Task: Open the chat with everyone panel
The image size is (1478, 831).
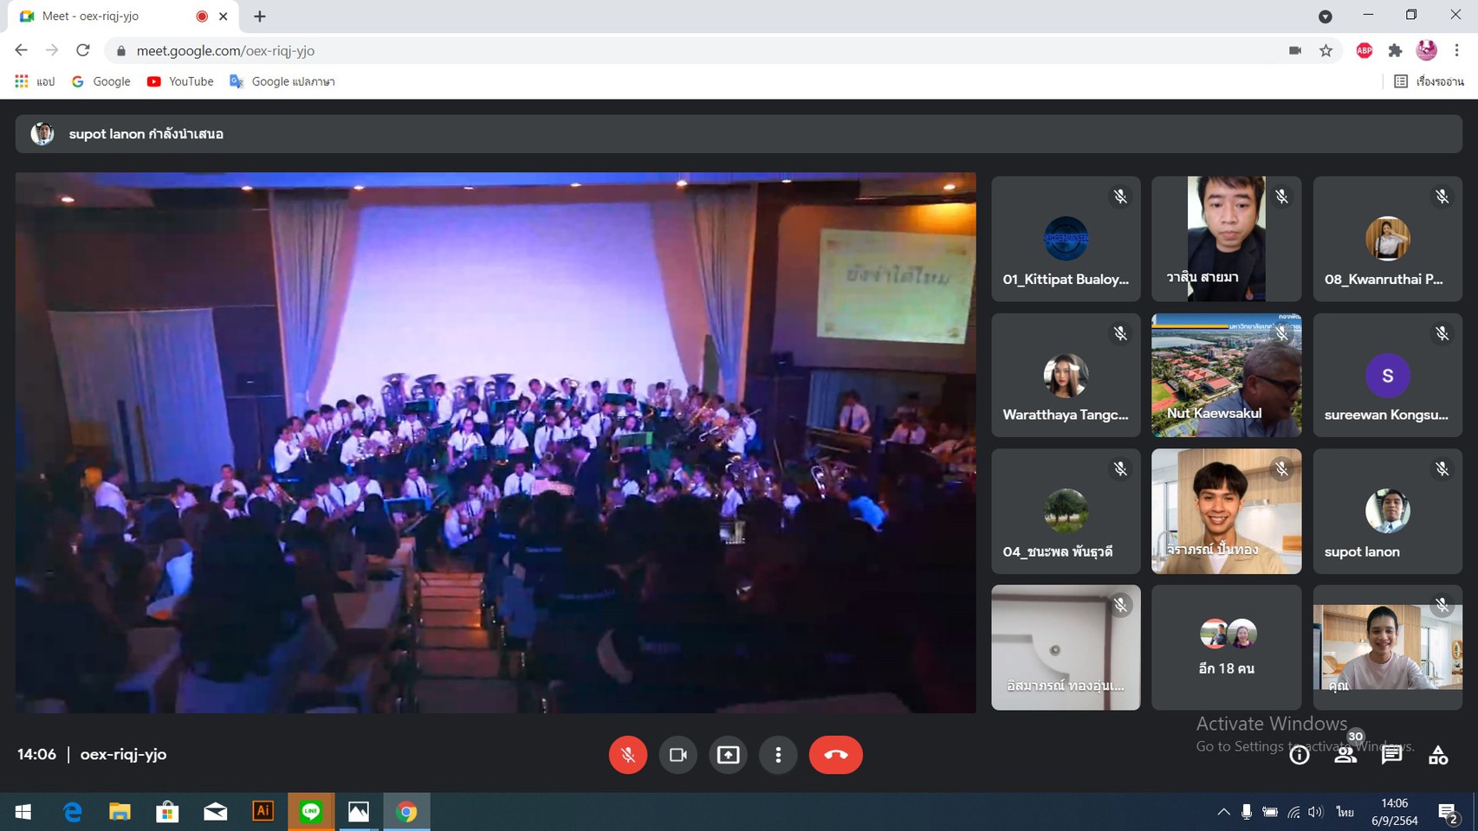Action: tap(1391, 755)
